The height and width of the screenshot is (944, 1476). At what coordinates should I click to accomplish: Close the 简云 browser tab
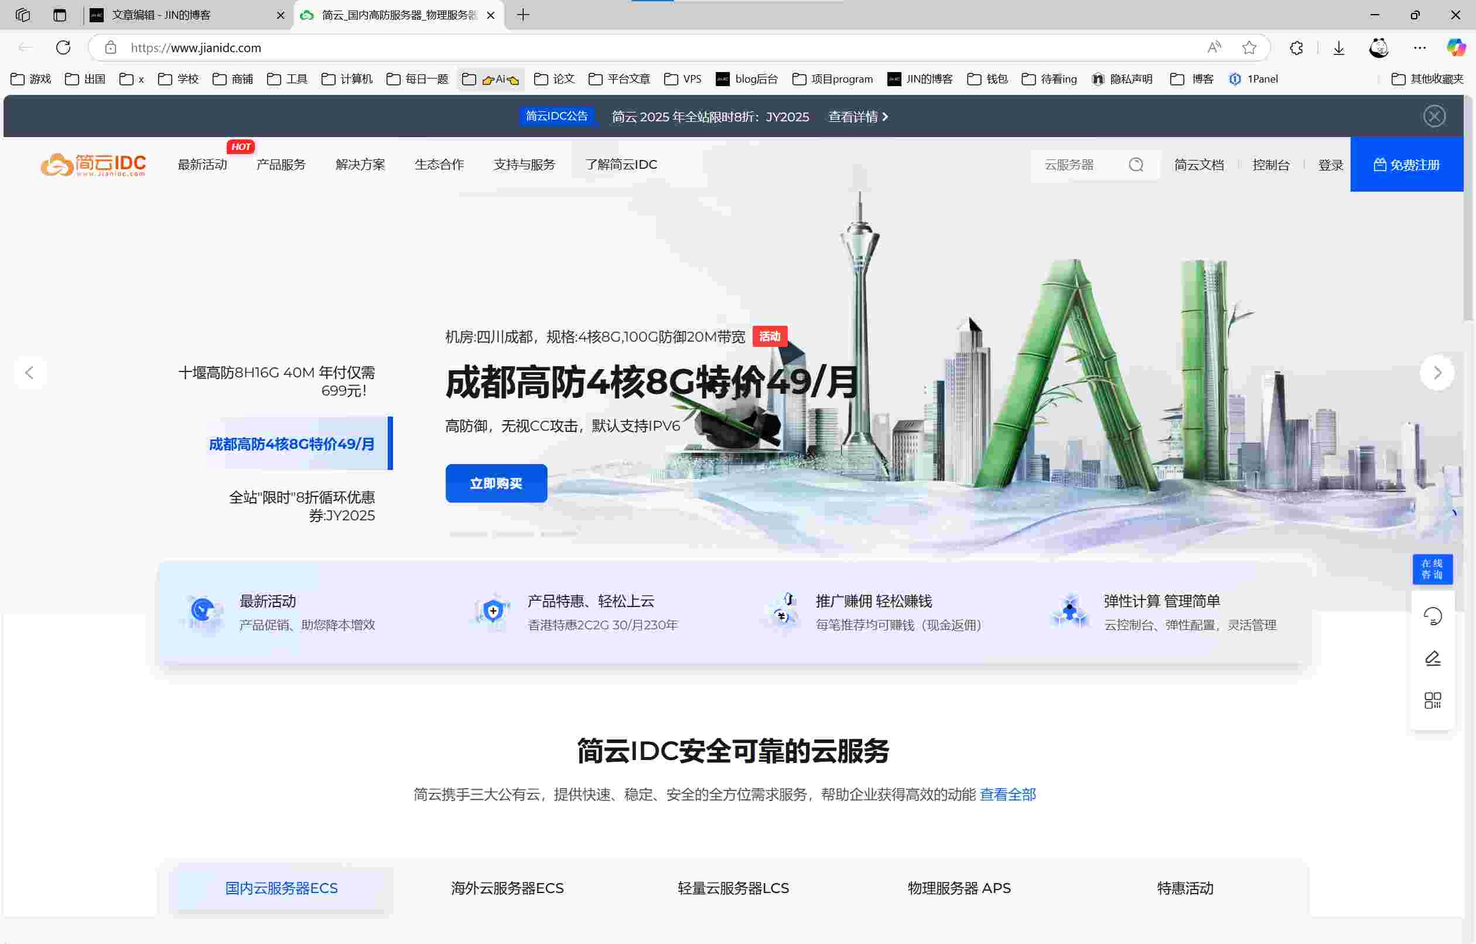[490, 15]
